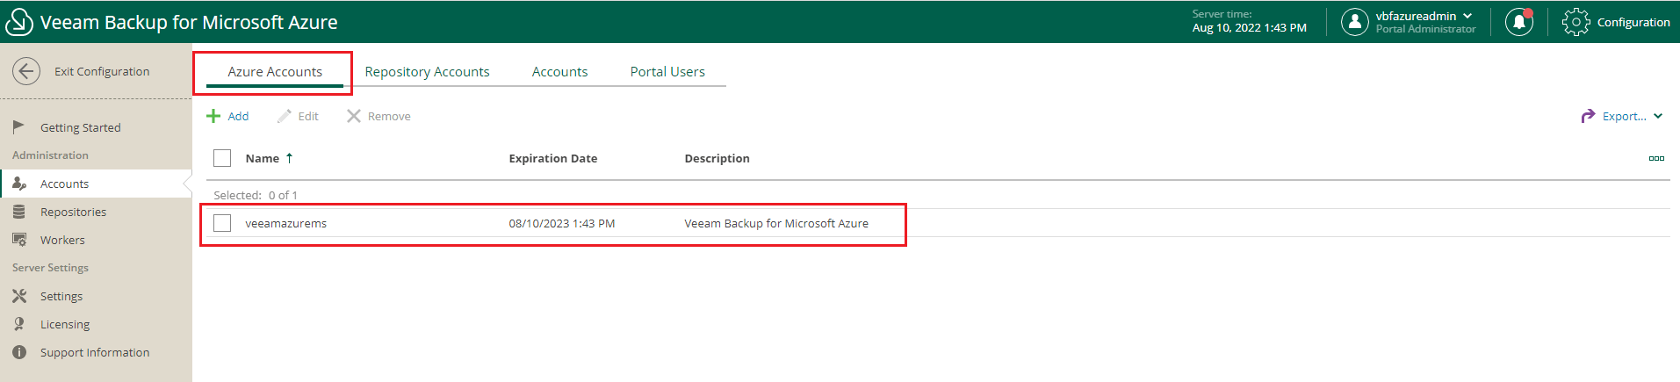Click the Description column header

717,158
